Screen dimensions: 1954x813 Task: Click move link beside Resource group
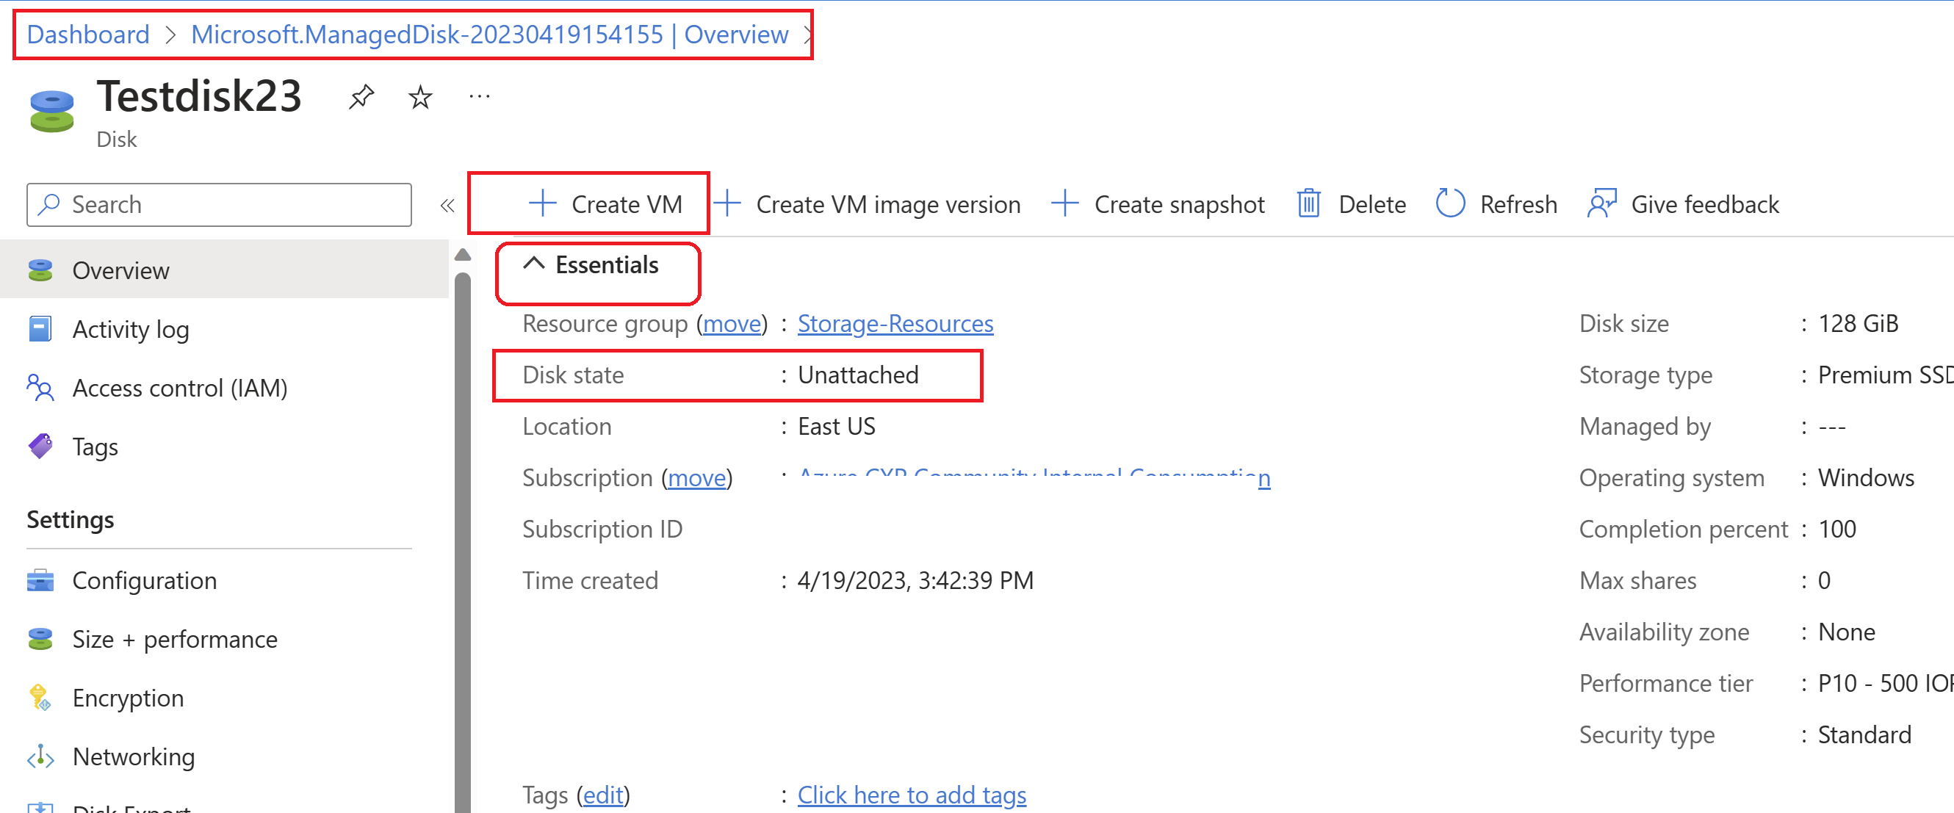pyautogui.click(x=732, y=323)
